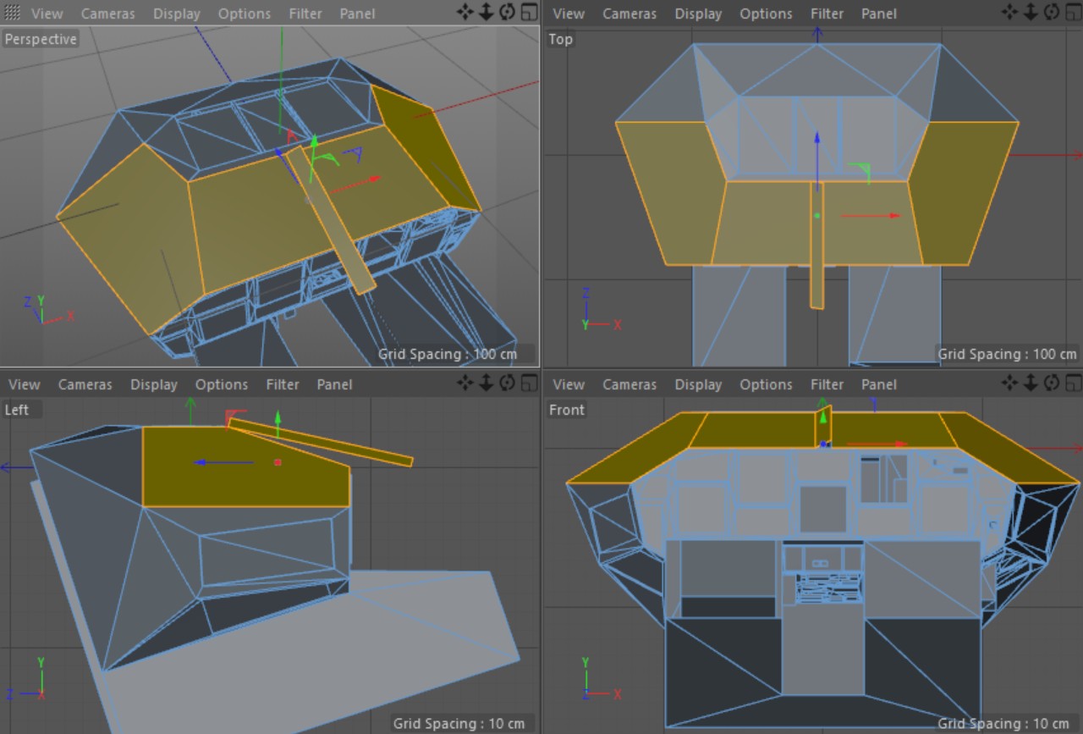
Task: Open the Cameras menu in the Perspective viewport
Action: pos(107,14)
